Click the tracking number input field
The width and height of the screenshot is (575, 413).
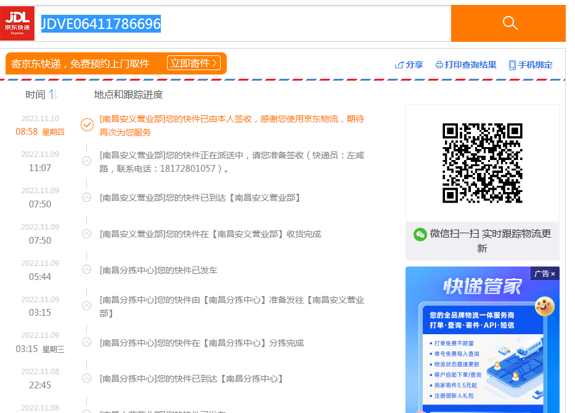[243, 23]
